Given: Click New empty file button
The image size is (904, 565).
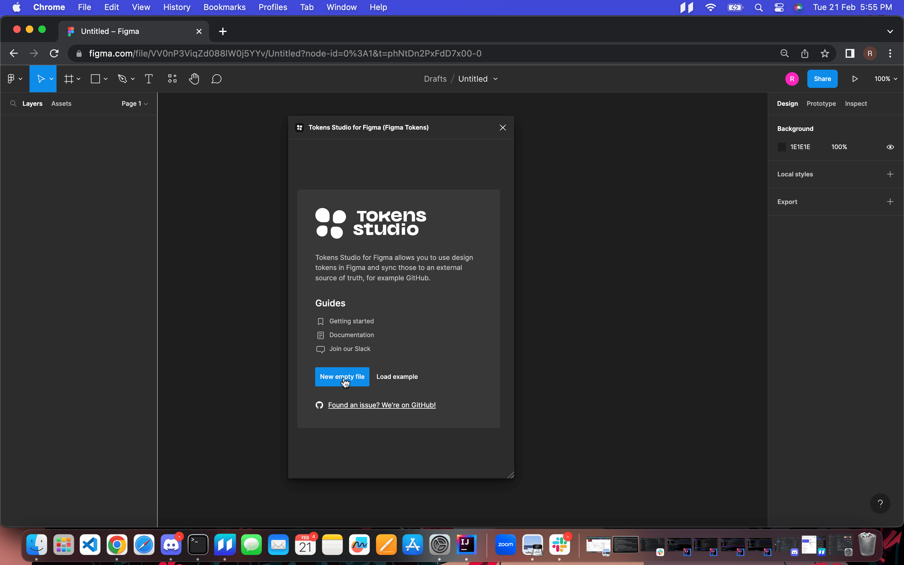Looking at the screenshot, I should click(x=342, y=377).
